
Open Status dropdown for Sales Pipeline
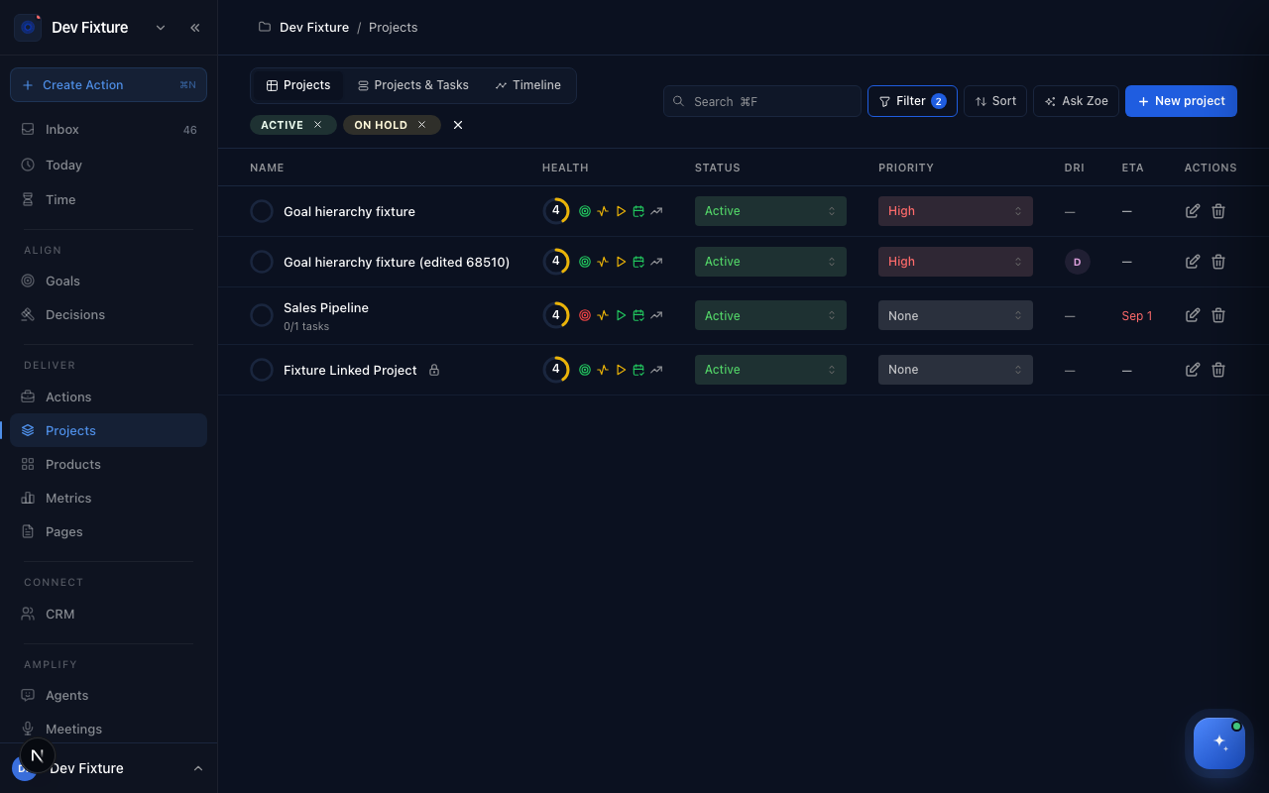770,315
